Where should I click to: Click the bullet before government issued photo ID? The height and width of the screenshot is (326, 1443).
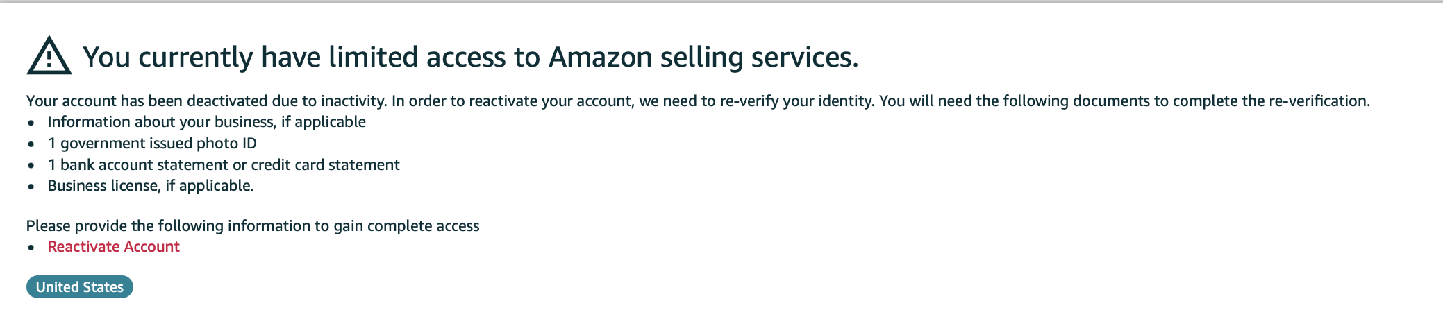pos(31,145)
